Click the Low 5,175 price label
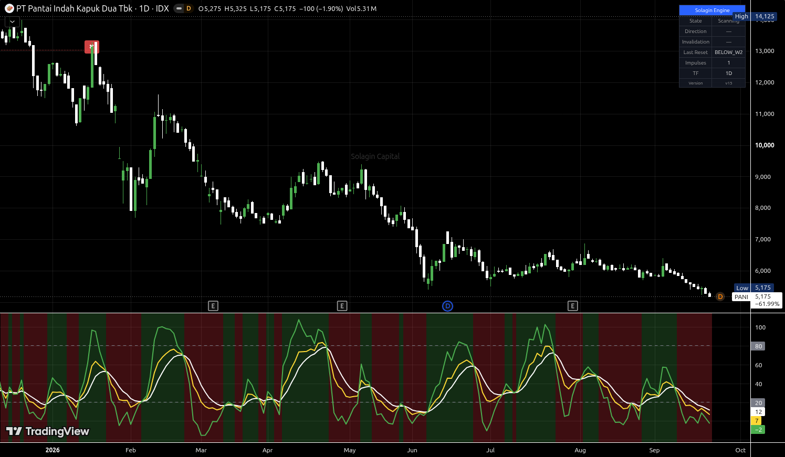The image size is (785, 457). point(753,288)
